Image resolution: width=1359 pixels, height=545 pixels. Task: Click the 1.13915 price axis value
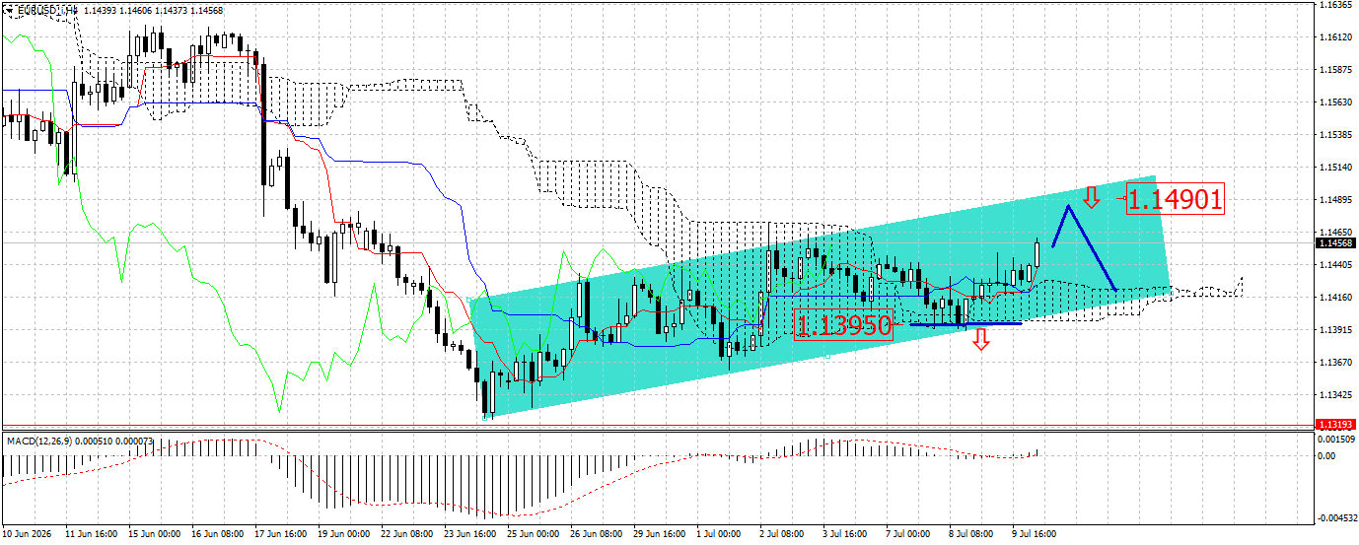point(1337,330)
